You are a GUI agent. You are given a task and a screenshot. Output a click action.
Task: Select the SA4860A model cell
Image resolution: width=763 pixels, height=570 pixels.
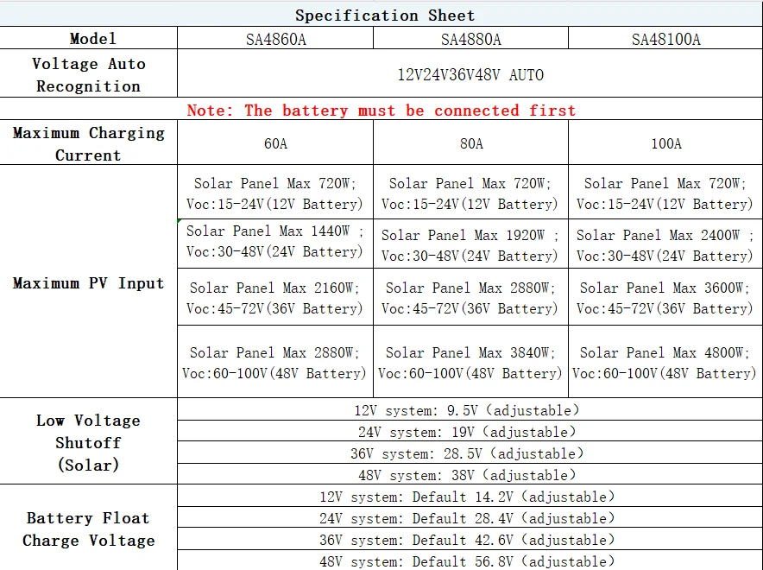(275, 38)
